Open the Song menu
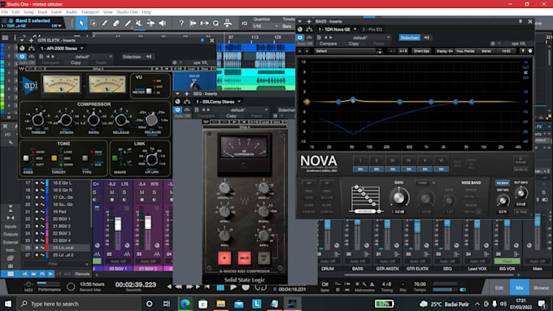This screenshot has height=311, width=553. pos(28,12)
